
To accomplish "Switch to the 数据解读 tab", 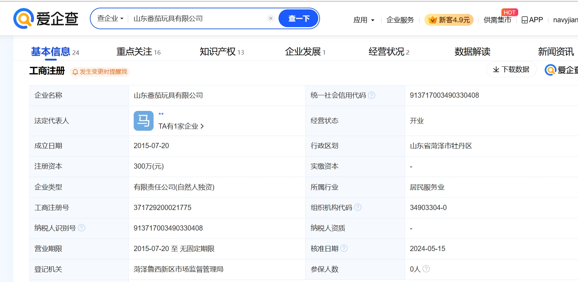I will (472, 52).
